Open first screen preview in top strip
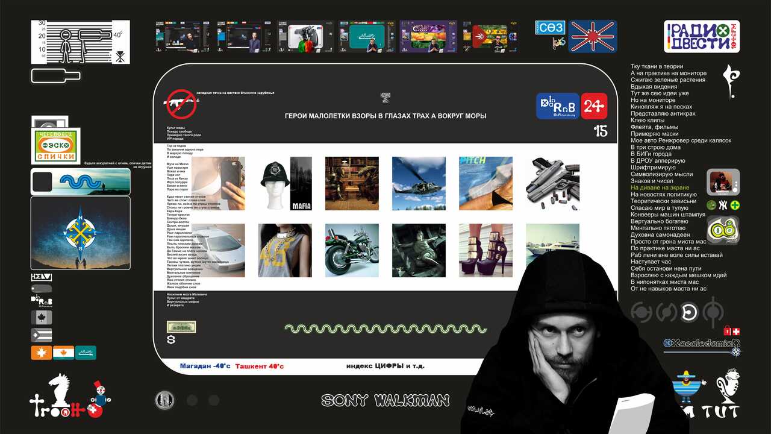 (183, 37)
